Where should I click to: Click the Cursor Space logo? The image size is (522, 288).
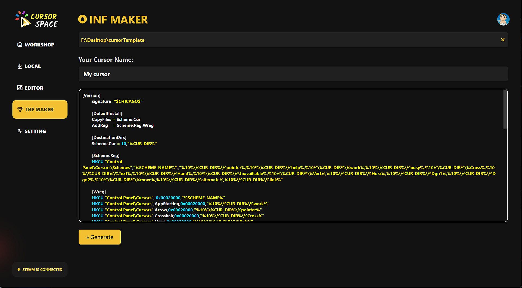37,20
